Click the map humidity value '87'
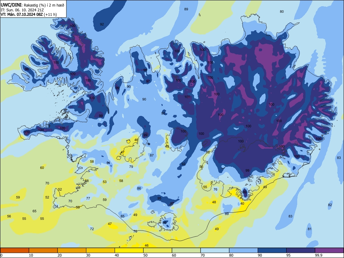344x258 pixels. click(152, 155)
